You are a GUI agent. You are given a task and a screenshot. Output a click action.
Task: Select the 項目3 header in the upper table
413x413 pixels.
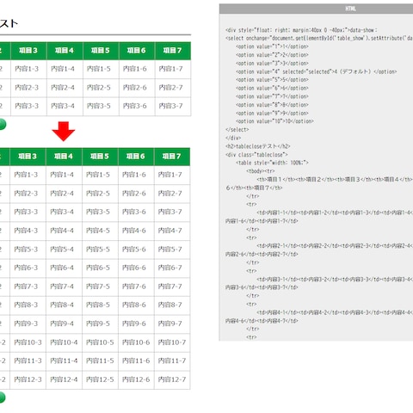(28, 51)
